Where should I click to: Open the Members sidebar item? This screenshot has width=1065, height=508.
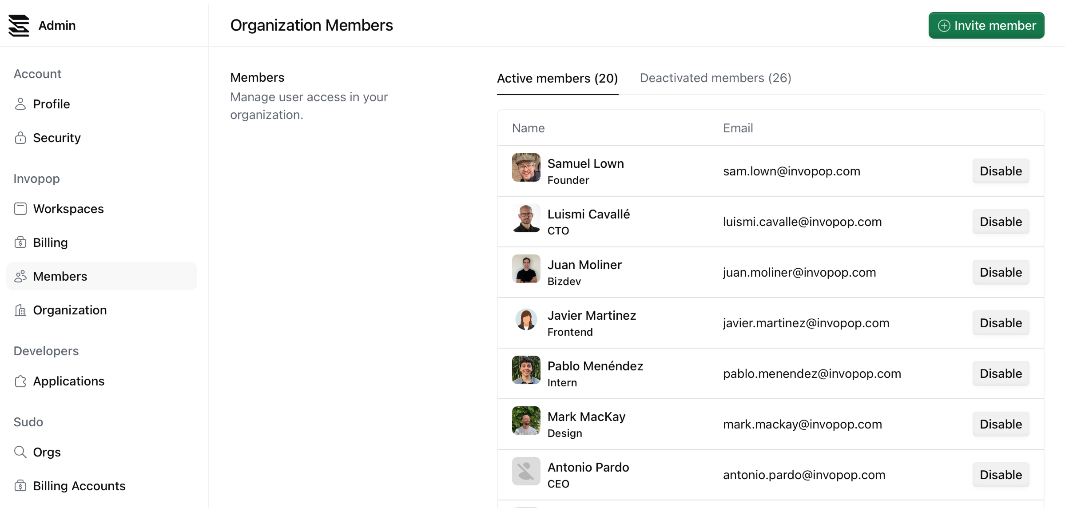[x=60, y=276]
